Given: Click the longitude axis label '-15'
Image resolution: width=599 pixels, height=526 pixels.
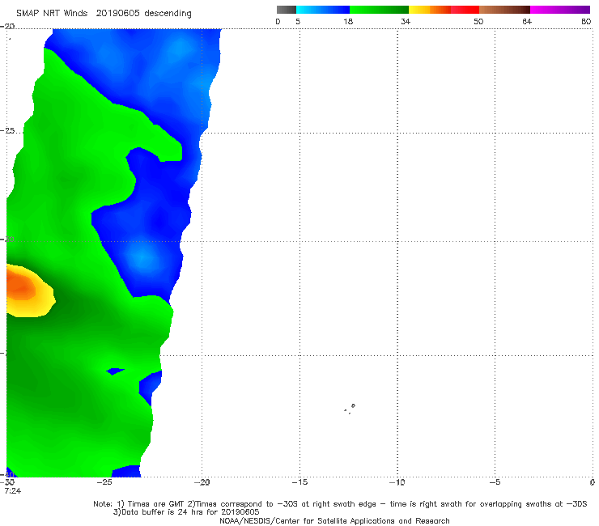Looking at the screenshot, I should click(x=299, y=482).
